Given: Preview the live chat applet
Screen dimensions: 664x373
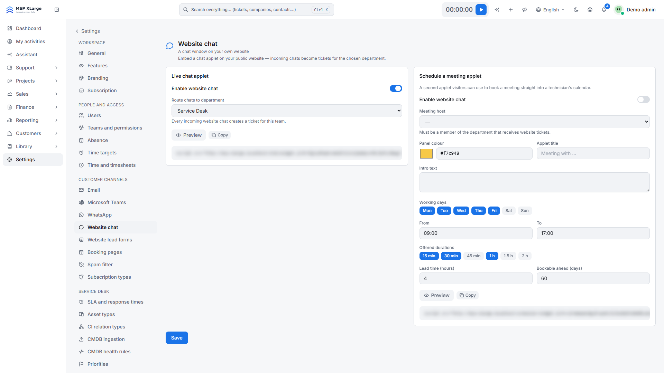Looking at the screenshot, I should (x=188, y=135).
